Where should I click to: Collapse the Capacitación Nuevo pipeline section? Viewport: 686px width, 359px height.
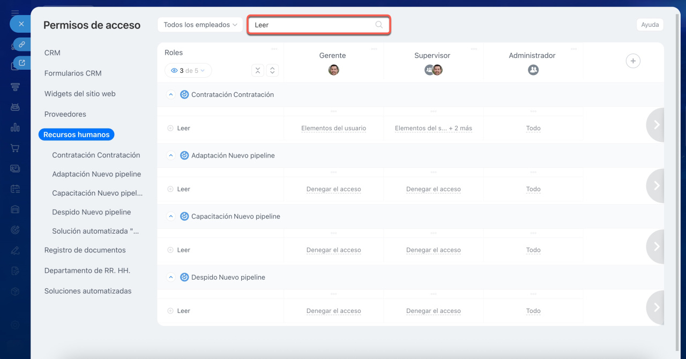coord(171,216)
